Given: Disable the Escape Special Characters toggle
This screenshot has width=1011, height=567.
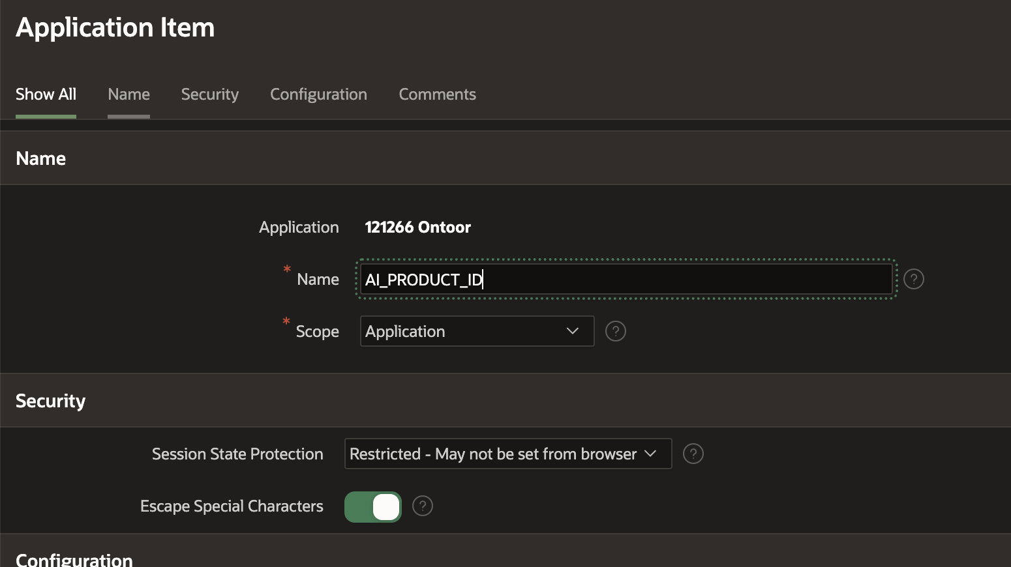Looking at the screenshot, I should coord(372,506).
